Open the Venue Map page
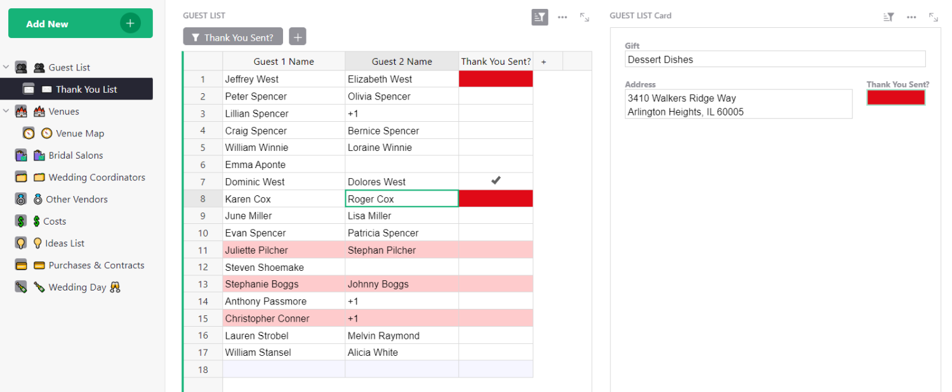 point(80,133)
